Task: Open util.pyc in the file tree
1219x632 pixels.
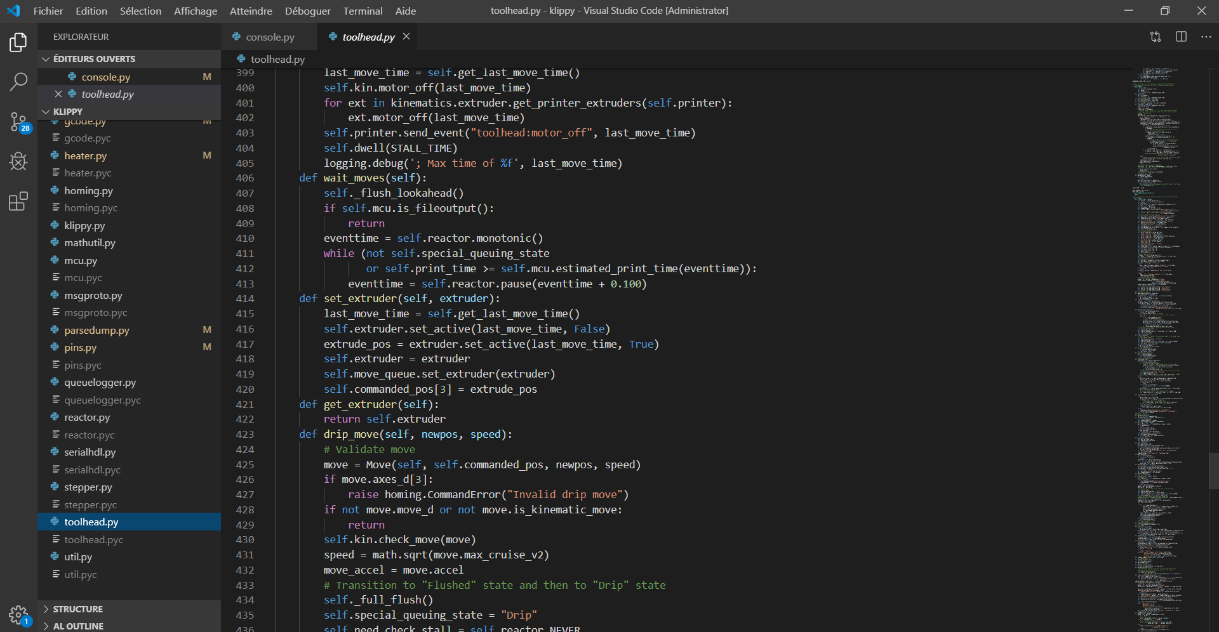Action: 130,574
